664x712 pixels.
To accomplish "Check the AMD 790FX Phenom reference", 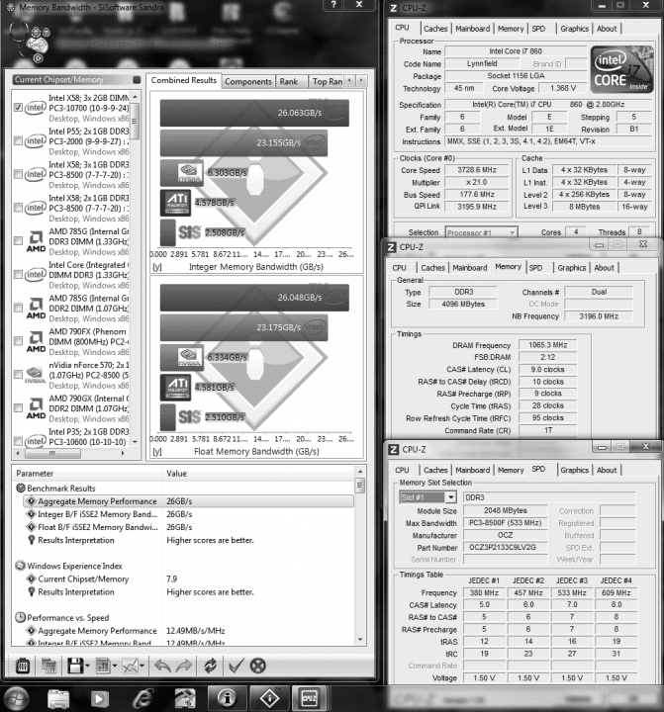I will coord(18,341).
